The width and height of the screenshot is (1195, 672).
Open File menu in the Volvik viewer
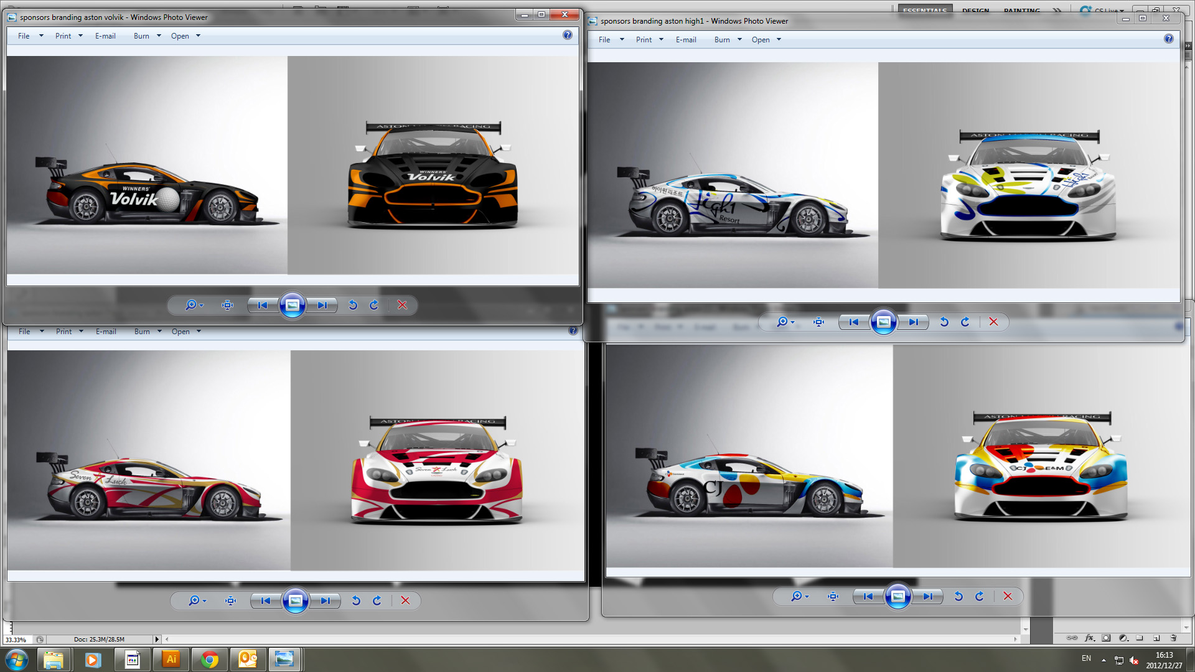coord(24,36)
